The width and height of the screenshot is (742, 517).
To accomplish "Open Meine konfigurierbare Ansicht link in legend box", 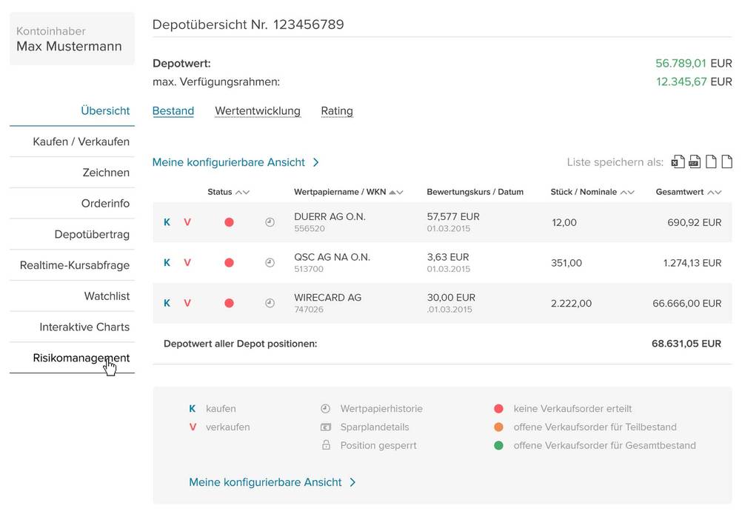I will pos(272,482).
